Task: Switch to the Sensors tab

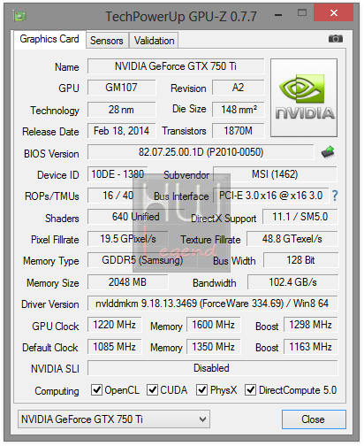Action: point(107,41)
